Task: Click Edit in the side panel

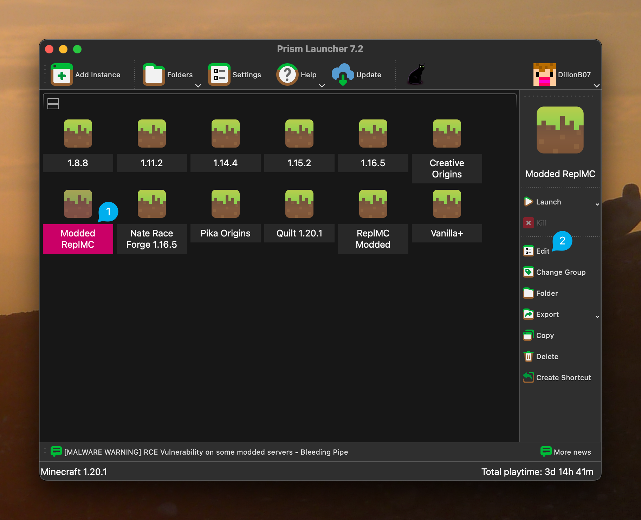Action: [x=537, y=251]
